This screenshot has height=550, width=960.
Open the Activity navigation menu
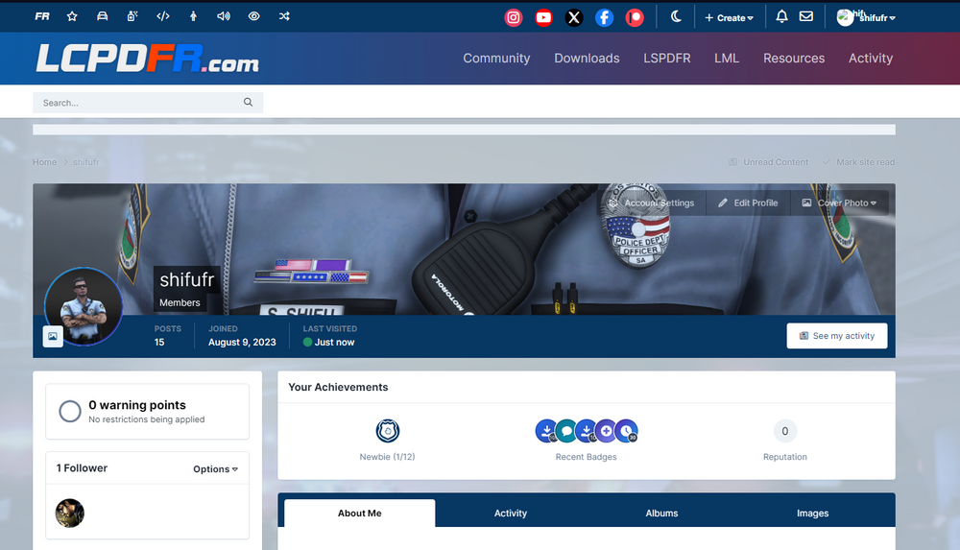pyautogui.click(x=871, y=59)
